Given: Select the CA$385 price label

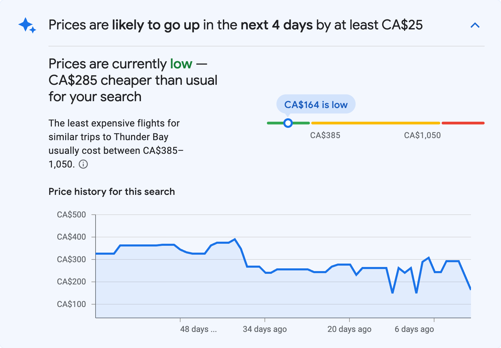Looking at the screenshot, I should pos(325,135).
